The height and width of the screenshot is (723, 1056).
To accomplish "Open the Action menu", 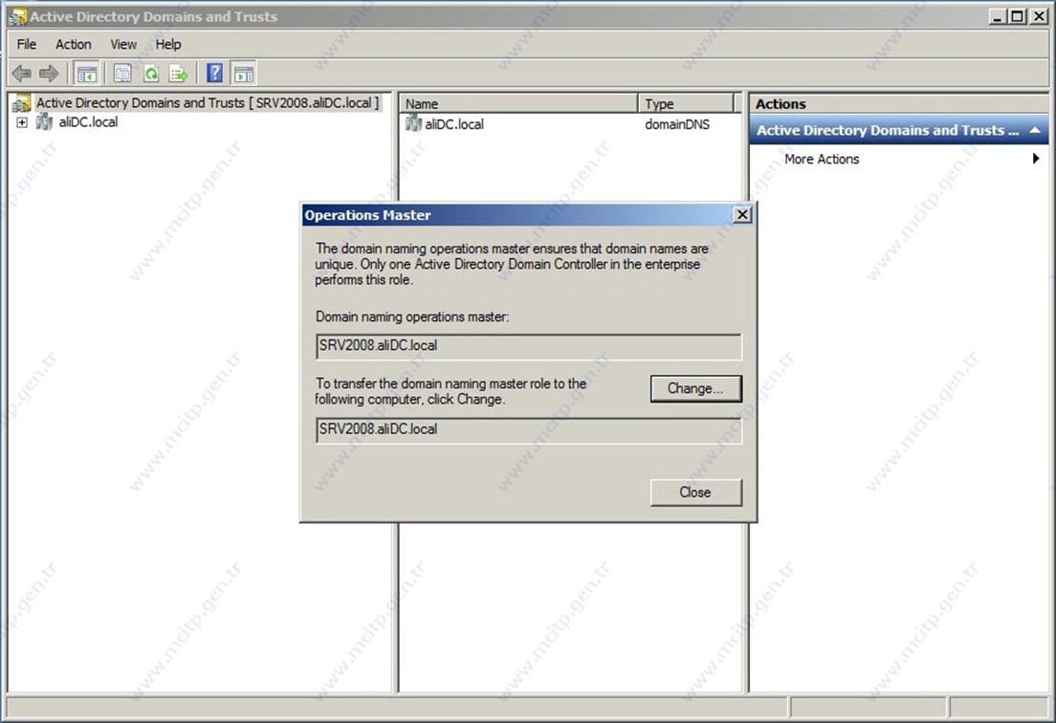I will (x=74, y=44).
